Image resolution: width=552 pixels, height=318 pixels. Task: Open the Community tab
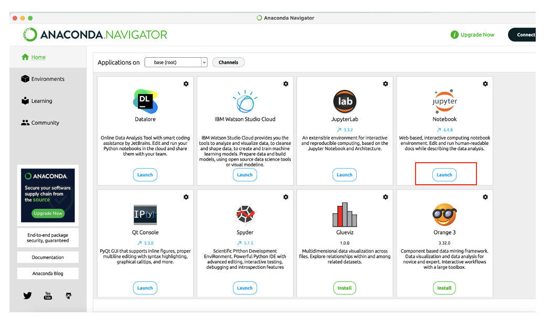point(40,123)
